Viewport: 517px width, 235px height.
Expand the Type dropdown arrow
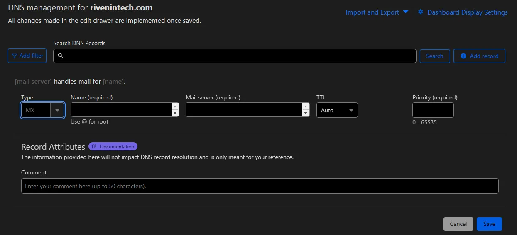[x=57, y=111]
